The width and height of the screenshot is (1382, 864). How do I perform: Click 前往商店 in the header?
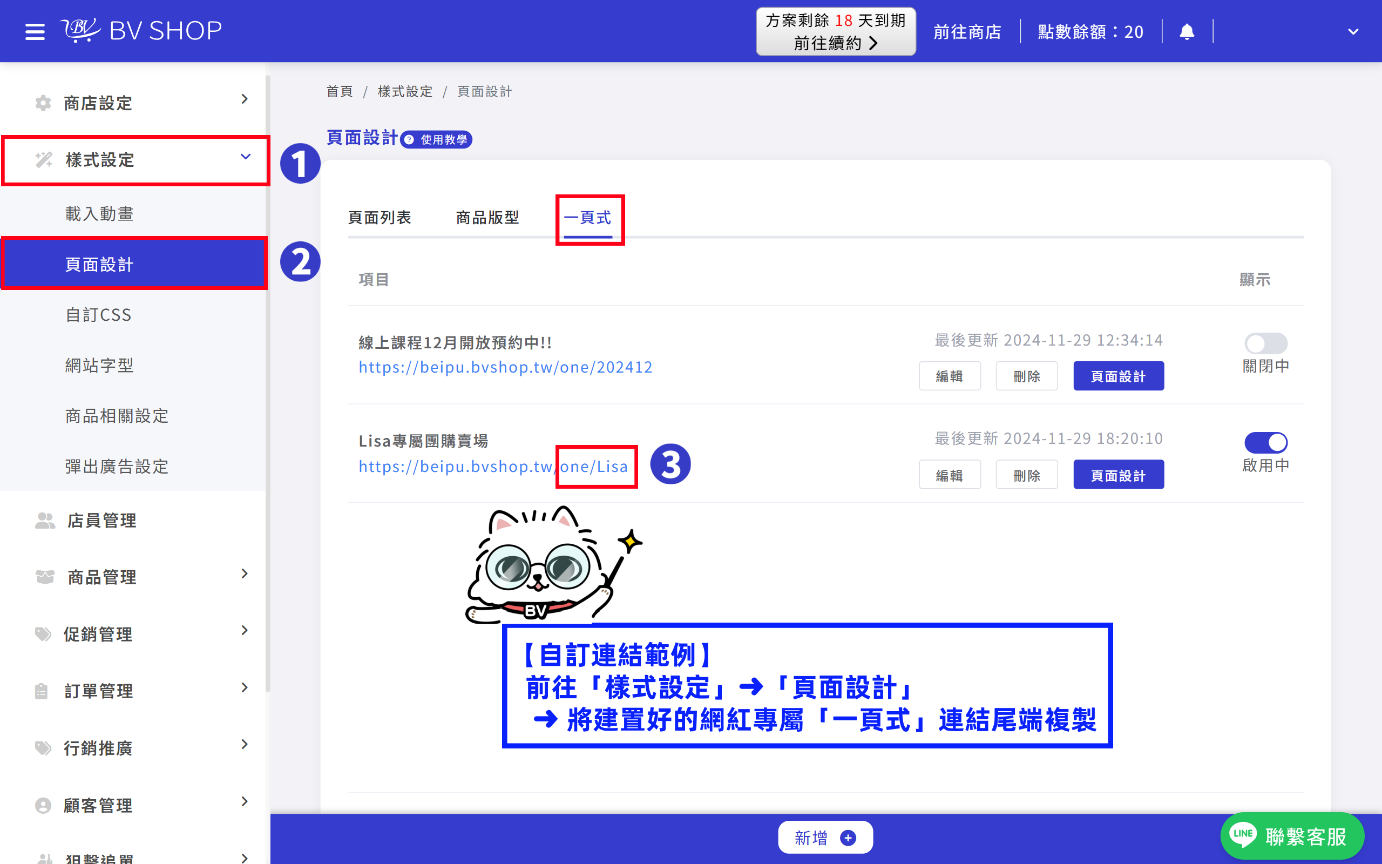coord(967,32)
